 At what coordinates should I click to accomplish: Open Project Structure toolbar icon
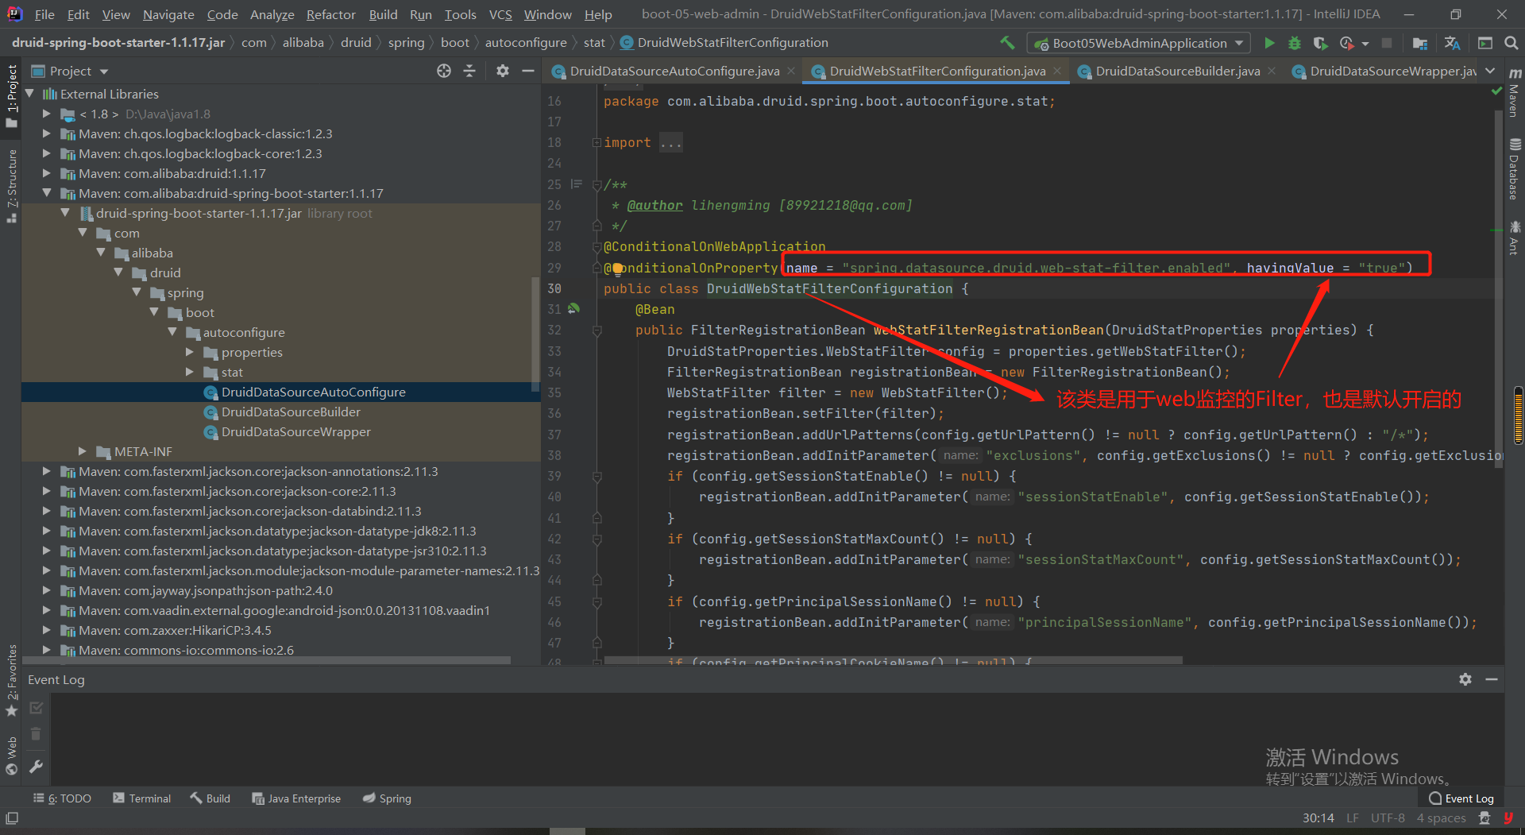pyautogui.click(x=1420, y=43)
